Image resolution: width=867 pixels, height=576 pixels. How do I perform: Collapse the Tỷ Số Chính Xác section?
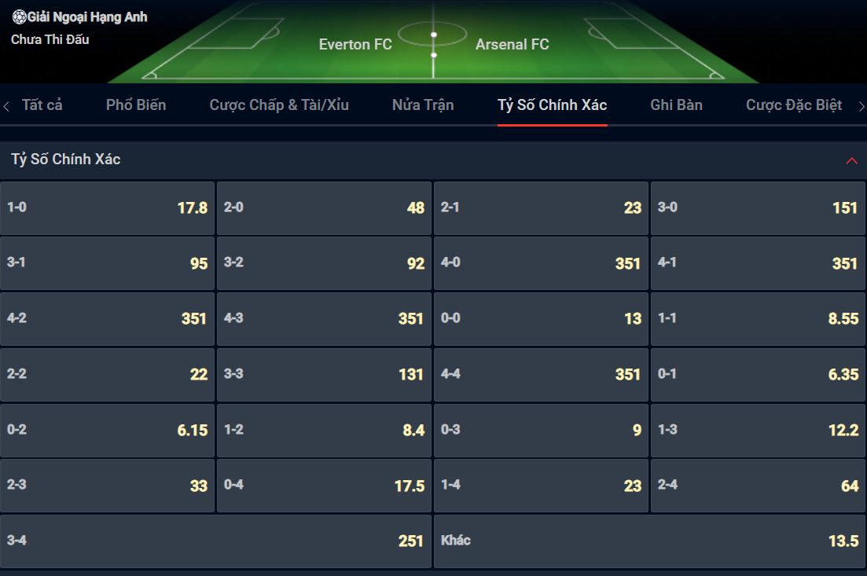tap(851, 161)
